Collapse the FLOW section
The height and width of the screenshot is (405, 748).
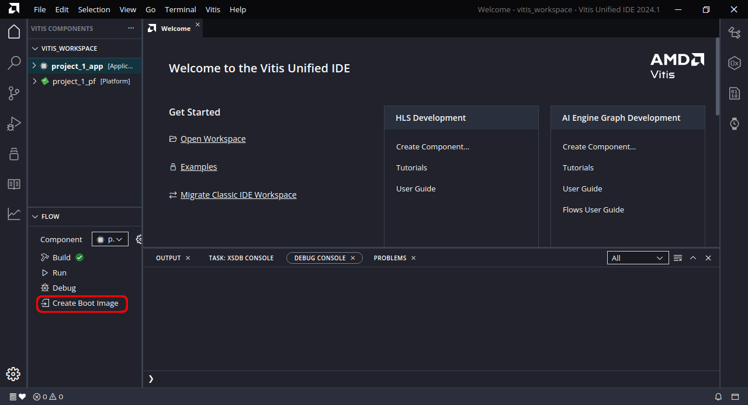[34, 217]
